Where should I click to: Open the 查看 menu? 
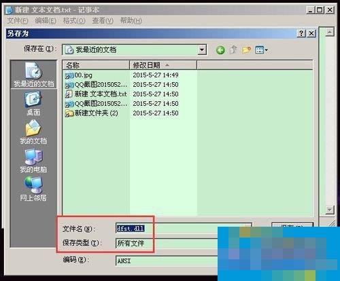coord(103,21)
